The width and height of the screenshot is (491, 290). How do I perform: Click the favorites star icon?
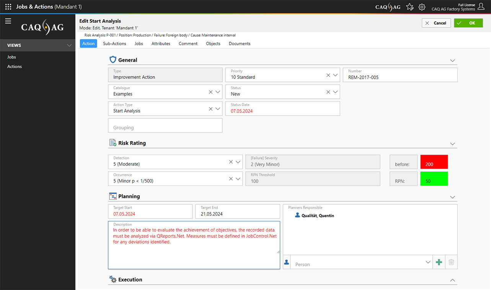click(409, 7)
